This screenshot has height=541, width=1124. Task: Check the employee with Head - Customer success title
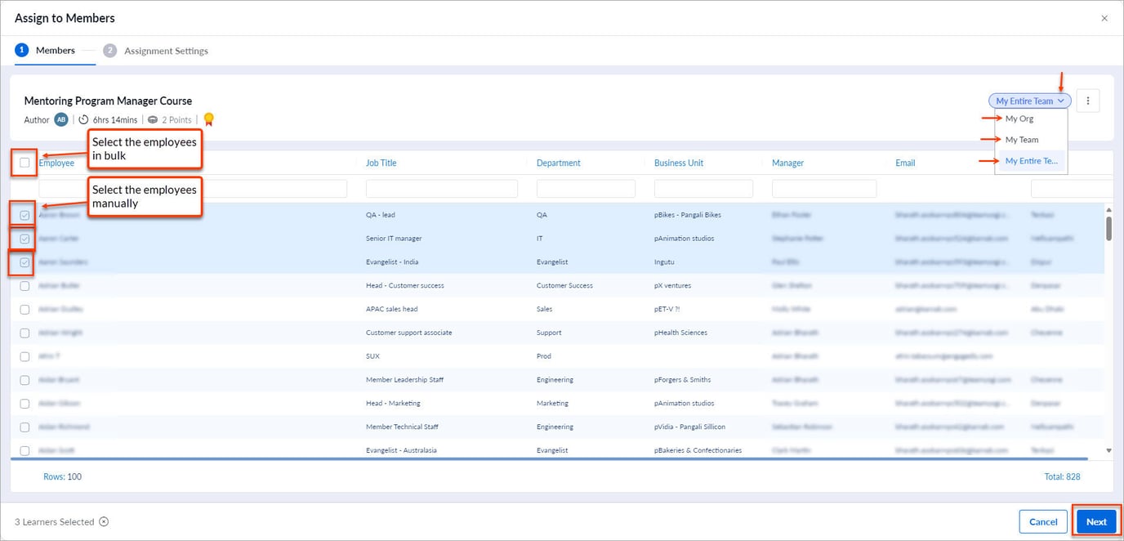point(25,286)
